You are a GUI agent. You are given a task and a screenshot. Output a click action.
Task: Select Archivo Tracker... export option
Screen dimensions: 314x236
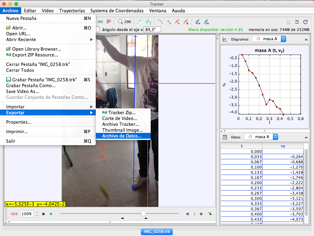point(123,124)
